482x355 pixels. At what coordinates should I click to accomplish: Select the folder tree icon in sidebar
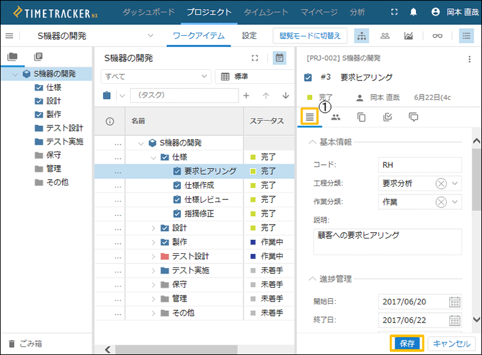click(x=12, y=57)
